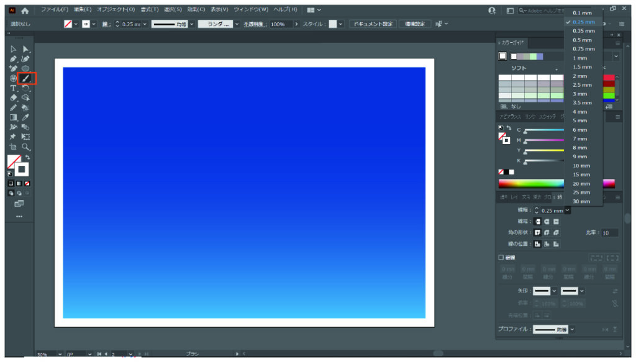This screenshot has height=362, width=636.
Task: Set toolbar paint mode to None
Action: coord(27,184)
